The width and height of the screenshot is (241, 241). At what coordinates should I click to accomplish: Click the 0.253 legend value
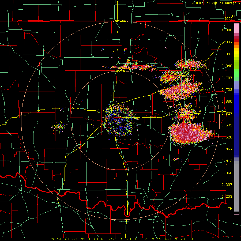coord(227,197)
